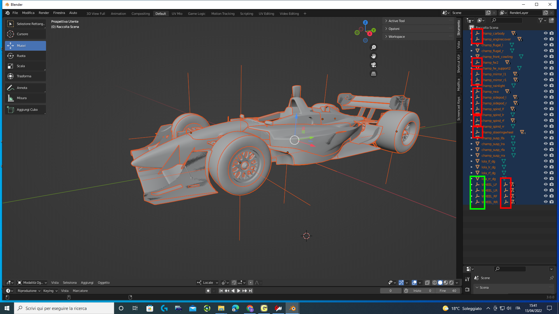Image resolution: width=559 pixels, height=314 pixels.
Task: Open the Blender taskbar icon
Action: (292, 308)
